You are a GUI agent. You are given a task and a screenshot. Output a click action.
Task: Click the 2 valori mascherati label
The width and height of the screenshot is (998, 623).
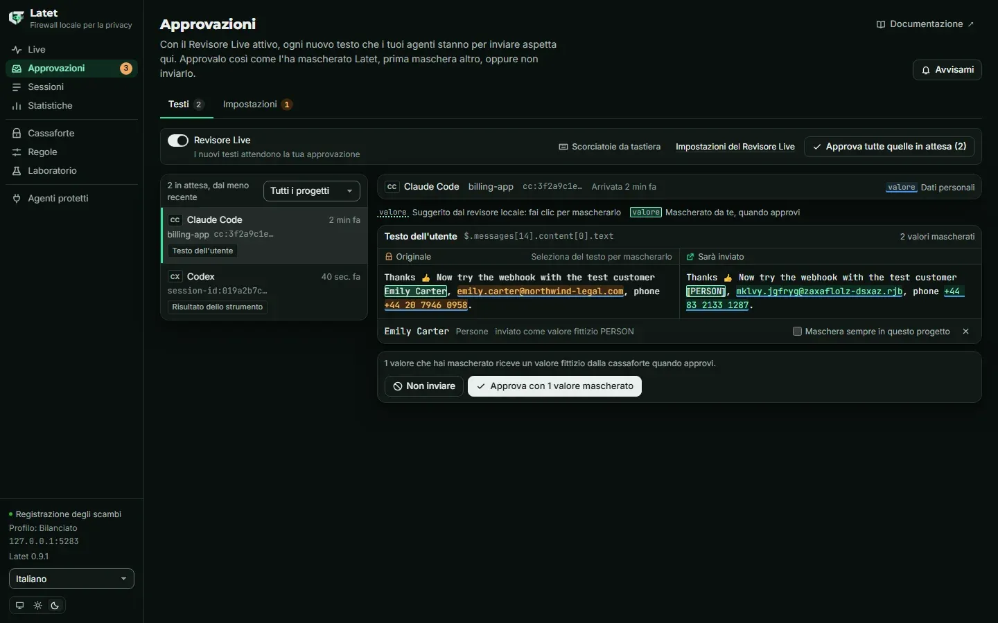[x=937, y=237]
